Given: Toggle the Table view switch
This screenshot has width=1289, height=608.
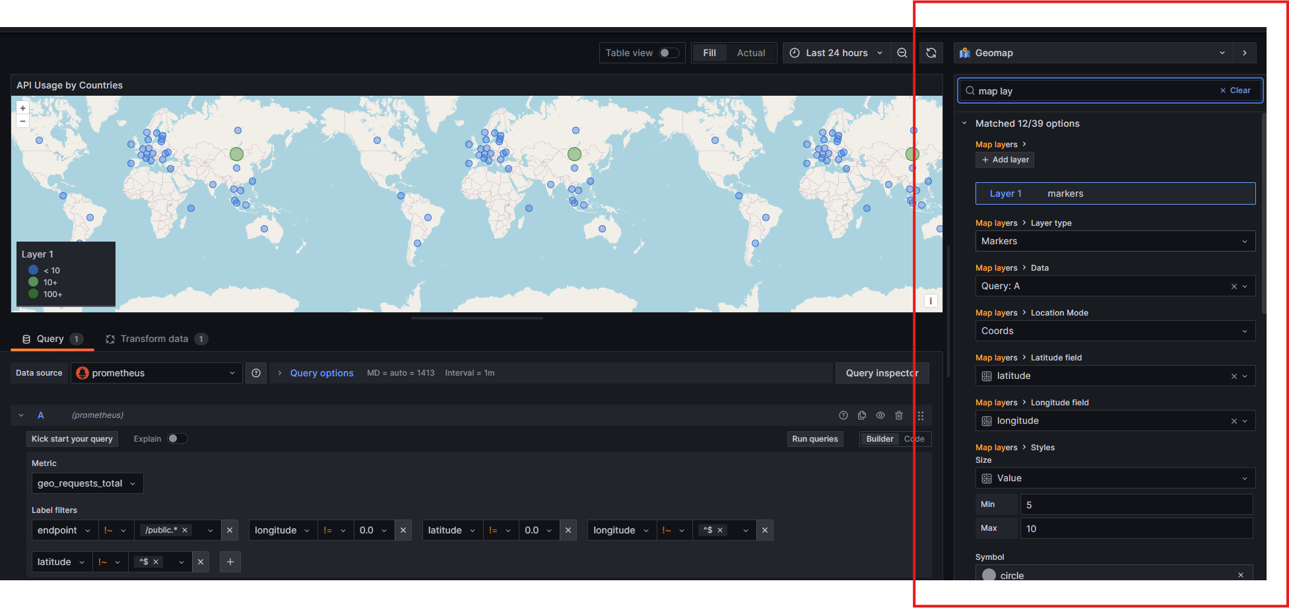Looking at the screenshot, I should [x=669, y=53].
